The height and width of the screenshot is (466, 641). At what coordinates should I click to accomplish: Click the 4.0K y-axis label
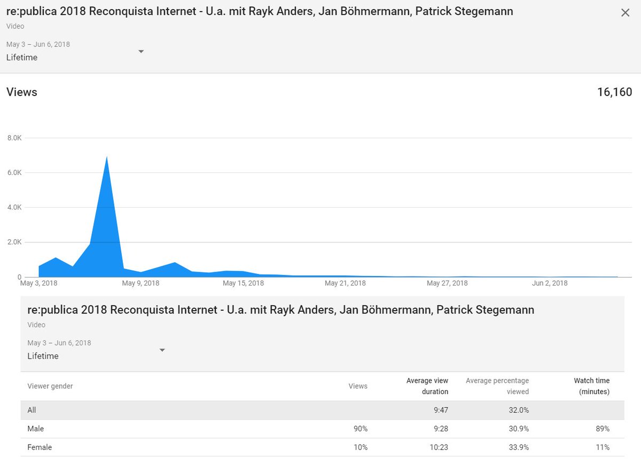pyautogui.click(x=14, y=207)
